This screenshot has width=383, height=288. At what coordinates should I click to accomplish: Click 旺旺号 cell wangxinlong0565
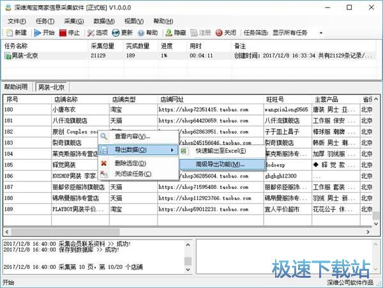tap(287, 110)
